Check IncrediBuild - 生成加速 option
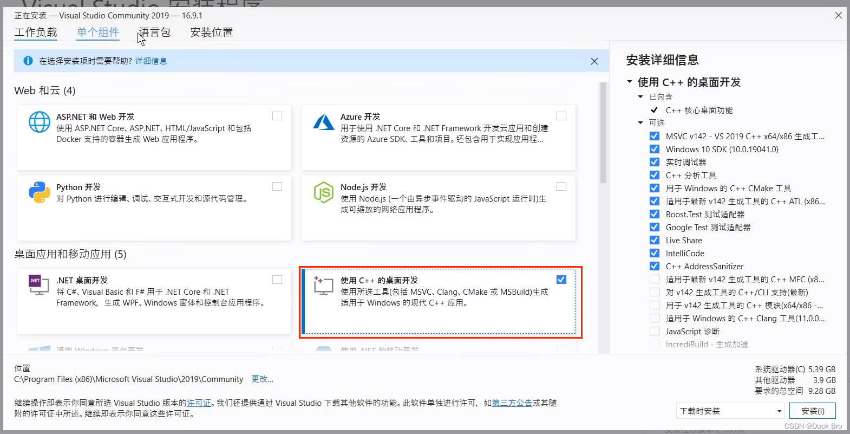 click(655, 344)
